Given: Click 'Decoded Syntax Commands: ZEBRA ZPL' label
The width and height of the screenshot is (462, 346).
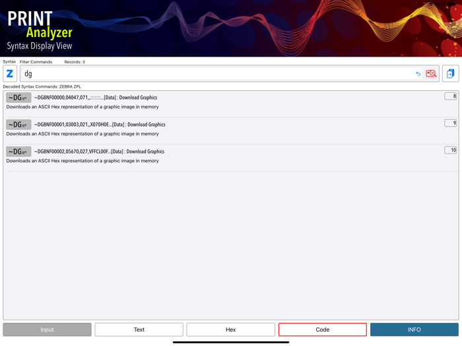Looking at the screenshot, I should tap(42, 87).
